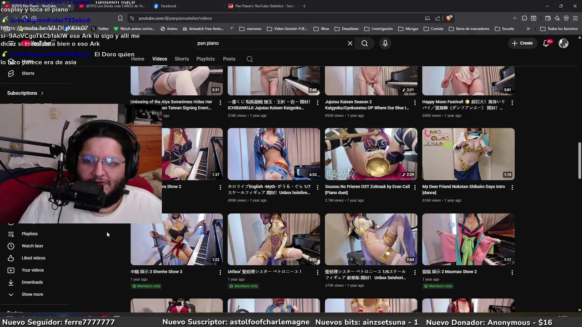
Task: Open the account avatar menu
Action: (x=563, y=43)
